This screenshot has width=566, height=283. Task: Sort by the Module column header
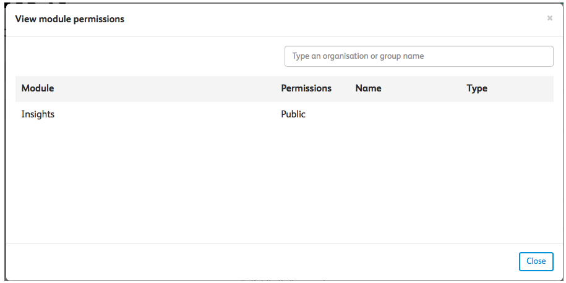click(x=38, y=88)
